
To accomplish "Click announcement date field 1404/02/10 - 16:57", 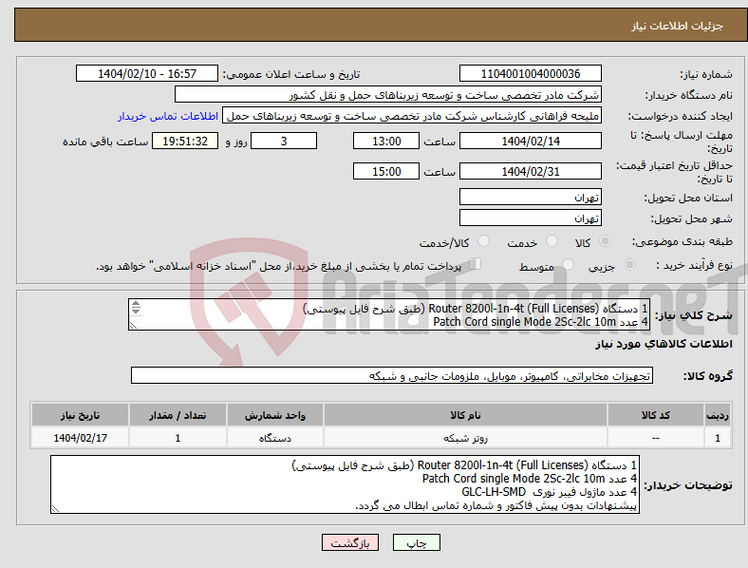I will pos(147,73).
